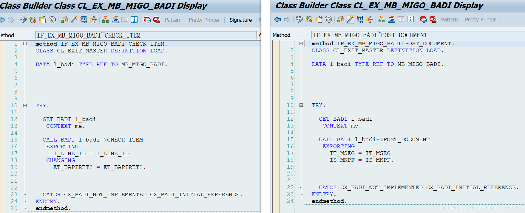The width and height of the screenshot is (525, 213).
Task: Toggle fullscreen layout icon in right window
Action: tap(401, 20)
